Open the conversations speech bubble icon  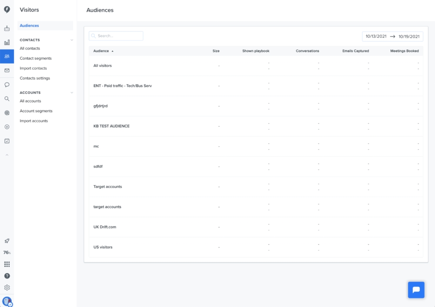[7, 85]
